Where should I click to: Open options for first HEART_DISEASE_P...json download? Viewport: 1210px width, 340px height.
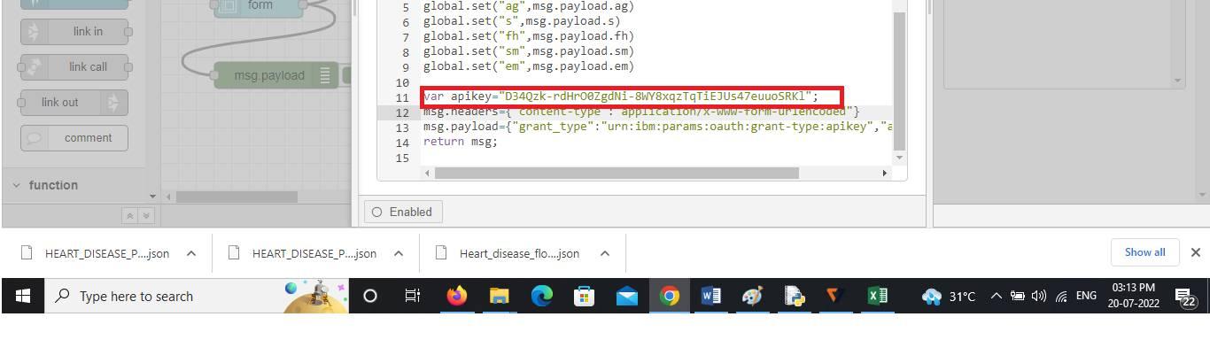(x=190, y=253)
